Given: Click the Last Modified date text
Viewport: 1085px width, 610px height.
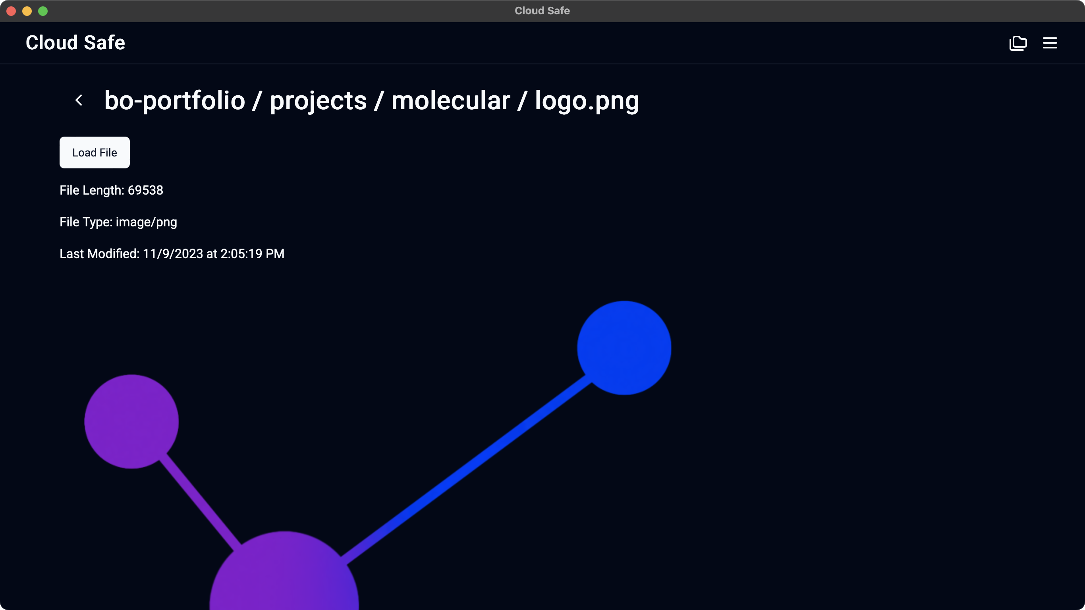Looking at the screenshot, I should point(172,254).
